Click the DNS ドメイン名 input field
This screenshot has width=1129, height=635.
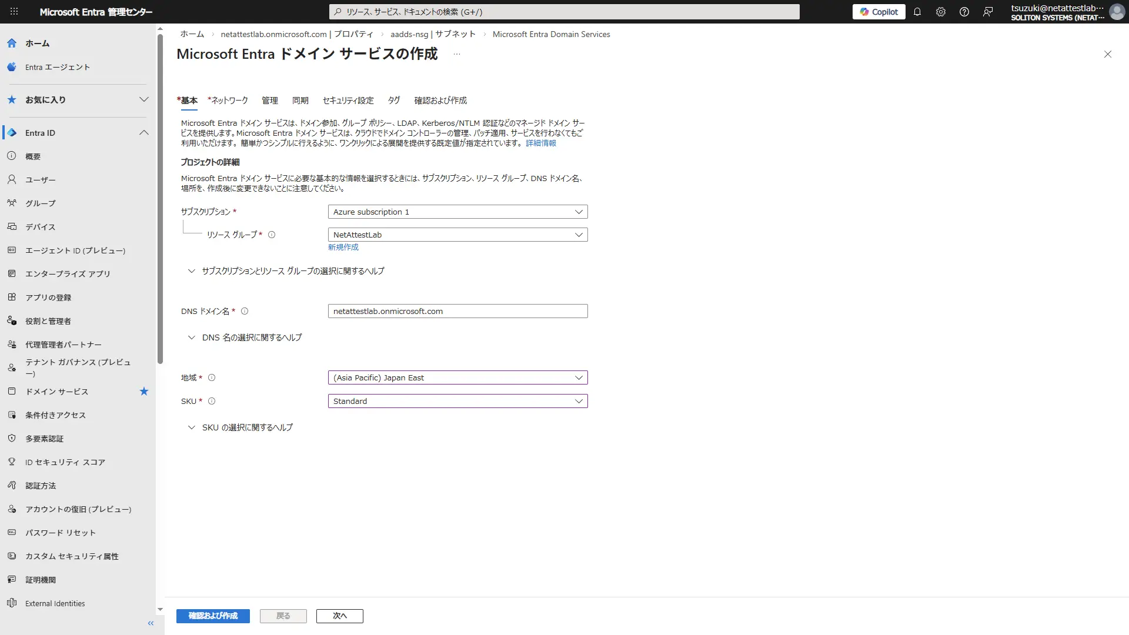[x=457, y=311]
